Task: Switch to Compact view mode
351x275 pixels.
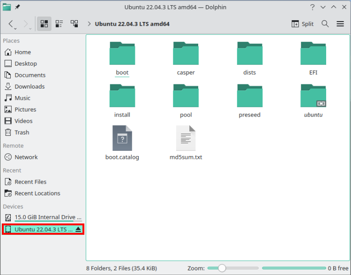Action: tap(59, 24)
